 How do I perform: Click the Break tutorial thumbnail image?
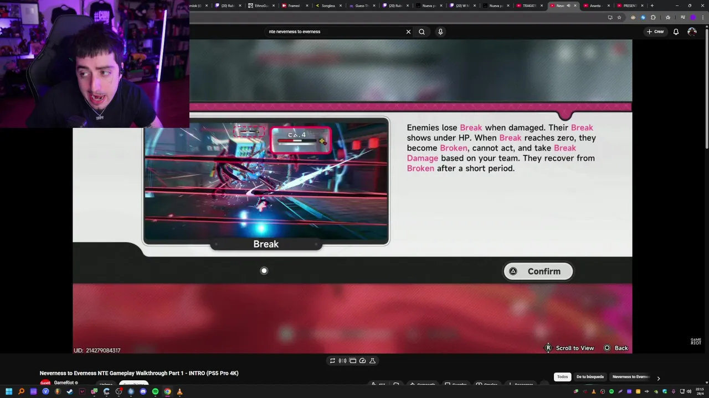click(266, 181)
